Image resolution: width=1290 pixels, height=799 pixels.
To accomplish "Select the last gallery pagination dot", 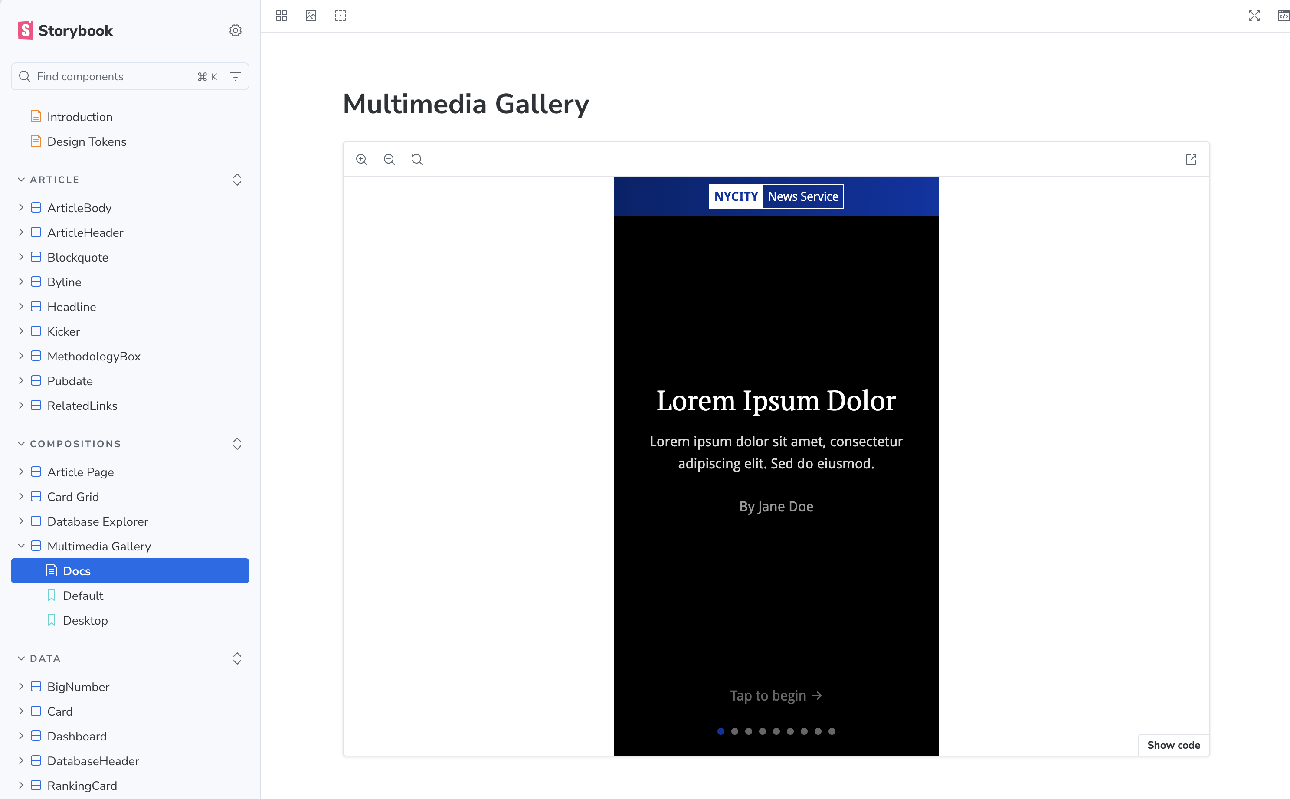I will pos(832,731).
